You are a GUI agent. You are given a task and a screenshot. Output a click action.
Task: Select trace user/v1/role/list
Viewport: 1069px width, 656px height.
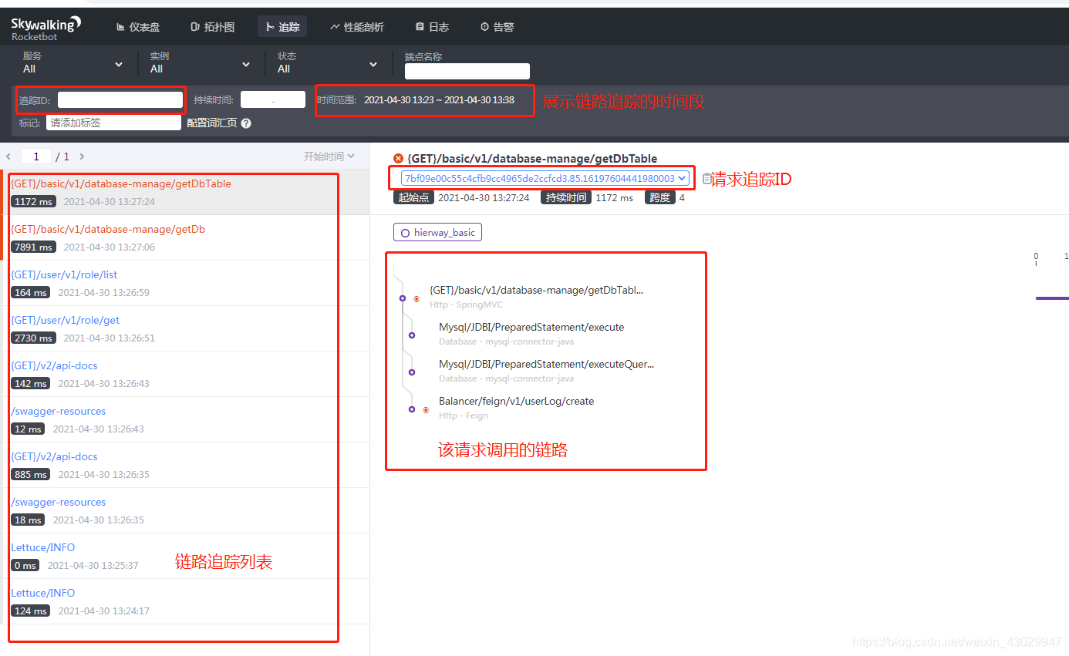[x=185, y=283]
